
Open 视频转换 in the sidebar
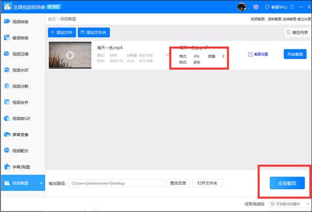(22, 21)
